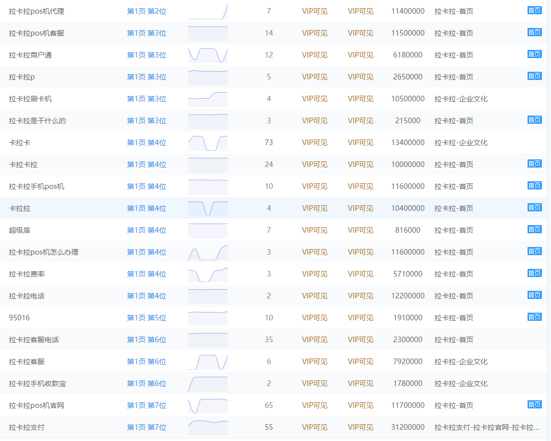Click search index value 35
This screenshot has height=441, width=551.
[x=269, y=340]
